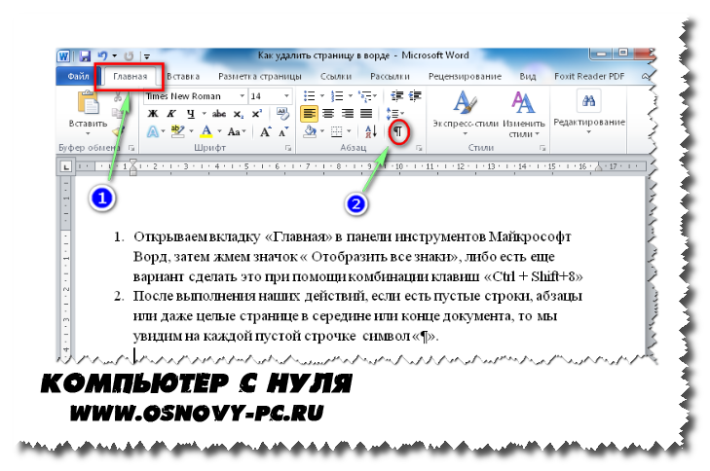Click the Save icon in quick access toolbar

tap(85, 56)
